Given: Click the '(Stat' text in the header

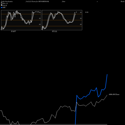Looking at the screenshot, I should tap(63, 1).
